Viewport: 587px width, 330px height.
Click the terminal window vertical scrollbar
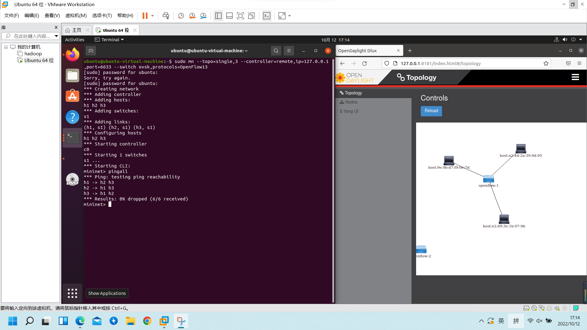[333, 180]
